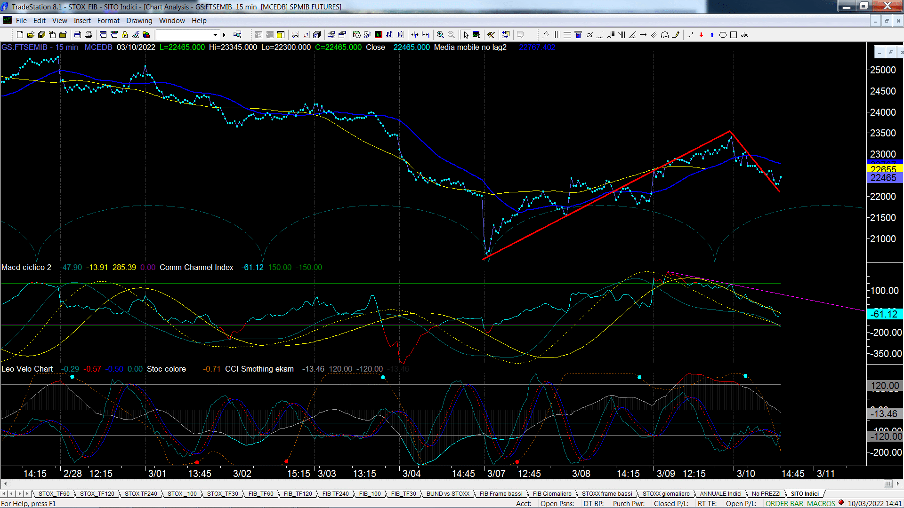
Task: Click the Macd ciclico 2 indicator label
Action: click(x=26, y=267)
